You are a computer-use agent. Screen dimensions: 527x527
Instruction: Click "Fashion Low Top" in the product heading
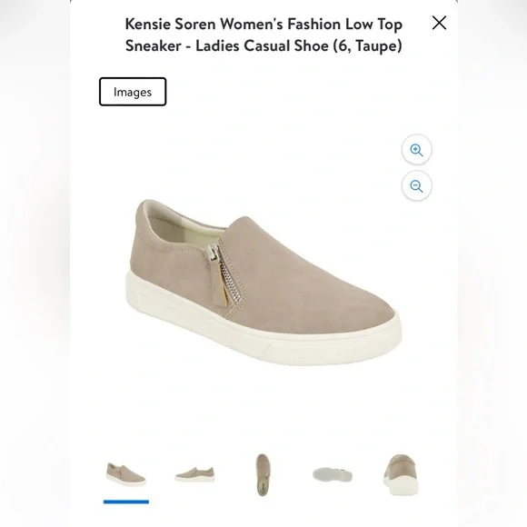pyautogui.click(x=345, y=25)
